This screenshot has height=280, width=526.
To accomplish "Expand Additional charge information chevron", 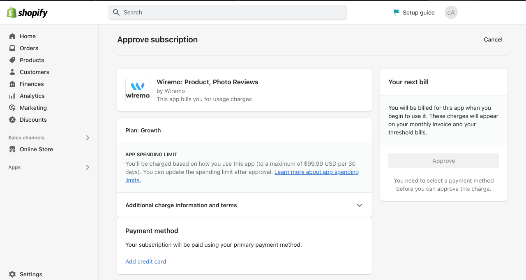I will [360, 205].
